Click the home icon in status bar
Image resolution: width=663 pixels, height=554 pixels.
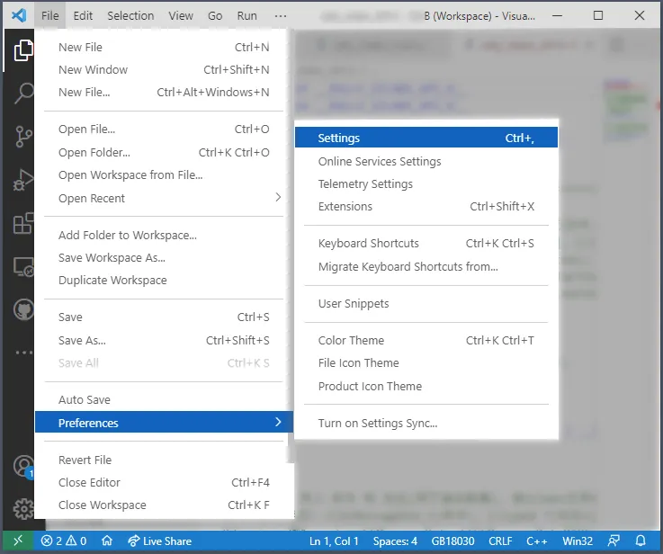[107, 541]
